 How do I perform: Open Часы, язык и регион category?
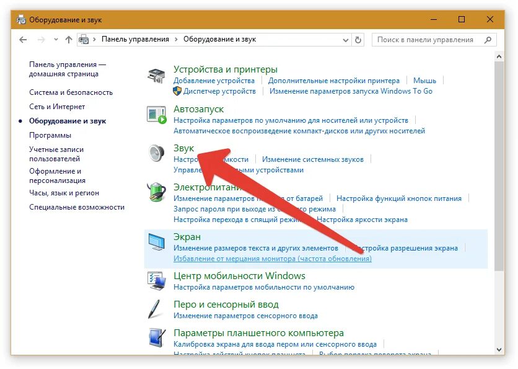pyautogui.click(x=64, y=193)
